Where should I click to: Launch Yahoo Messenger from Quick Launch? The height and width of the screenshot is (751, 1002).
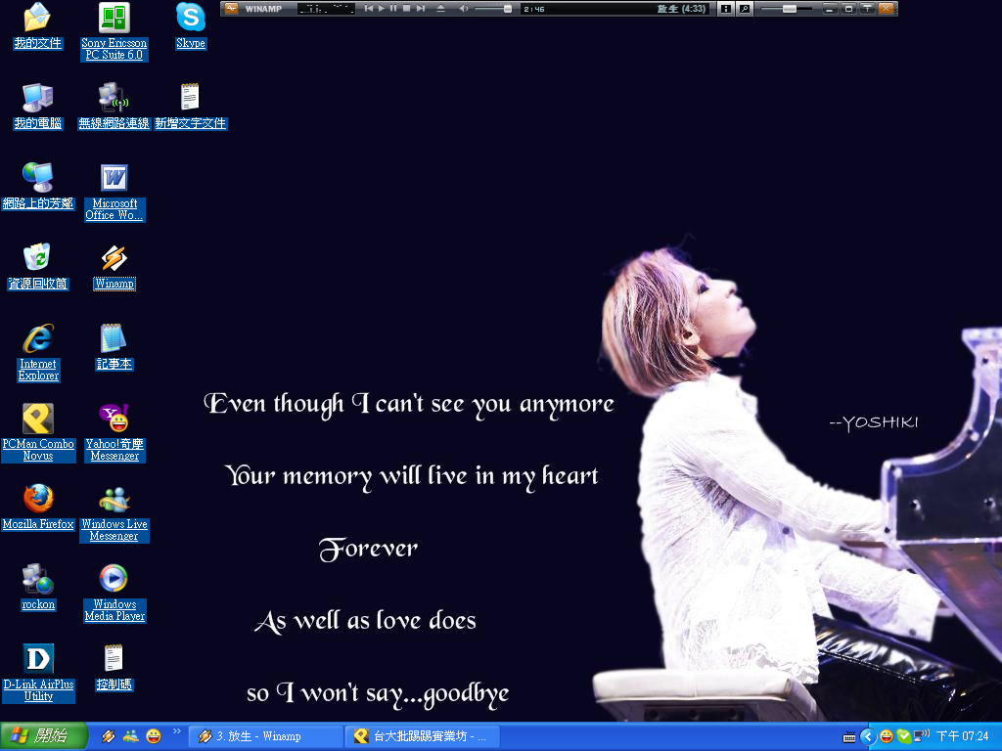(x=154, y=736)
